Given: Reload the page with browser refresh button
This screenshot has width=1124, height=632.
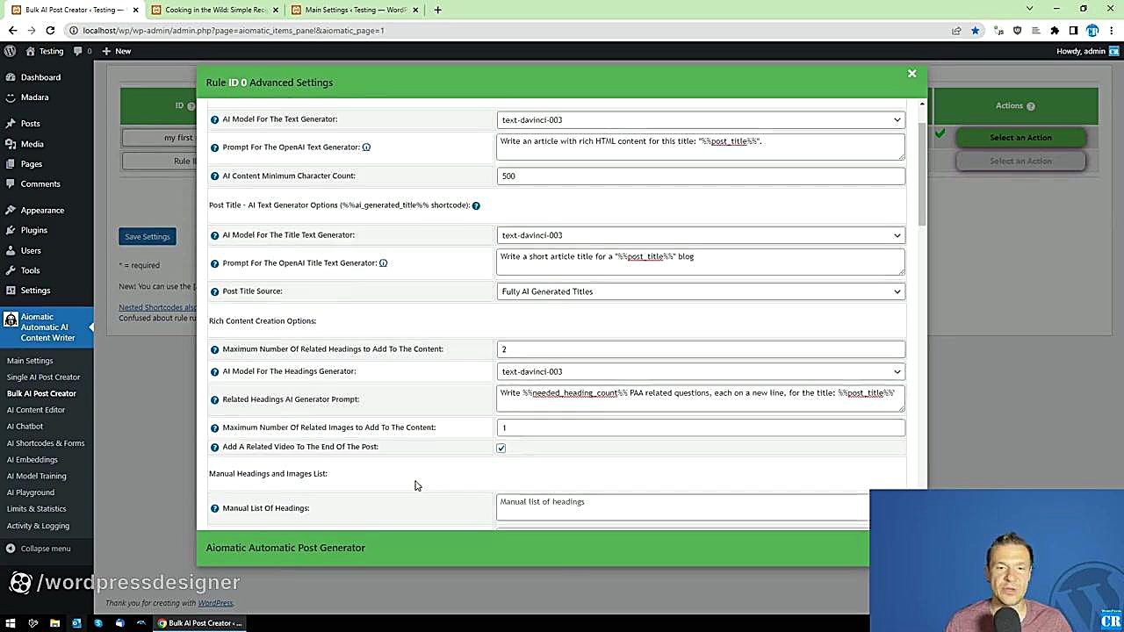Looking at the screenshot, I should click(50, 31).
